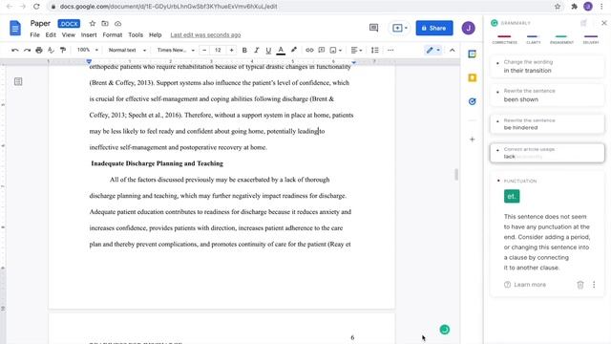Image resolution: width=611 pixels, height=344 pixels.
Task: Select the Correctness tab in Grammarly
Action: [504, 39]
